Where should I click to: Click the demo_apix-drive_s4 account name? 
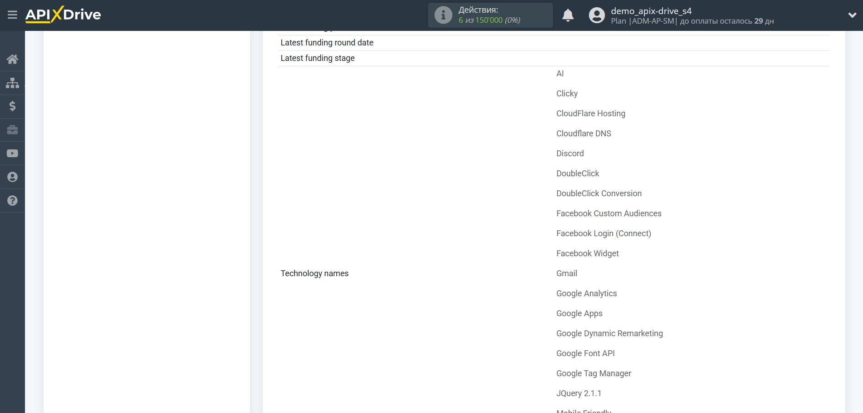pyautogui.click(x=651, y=11)
